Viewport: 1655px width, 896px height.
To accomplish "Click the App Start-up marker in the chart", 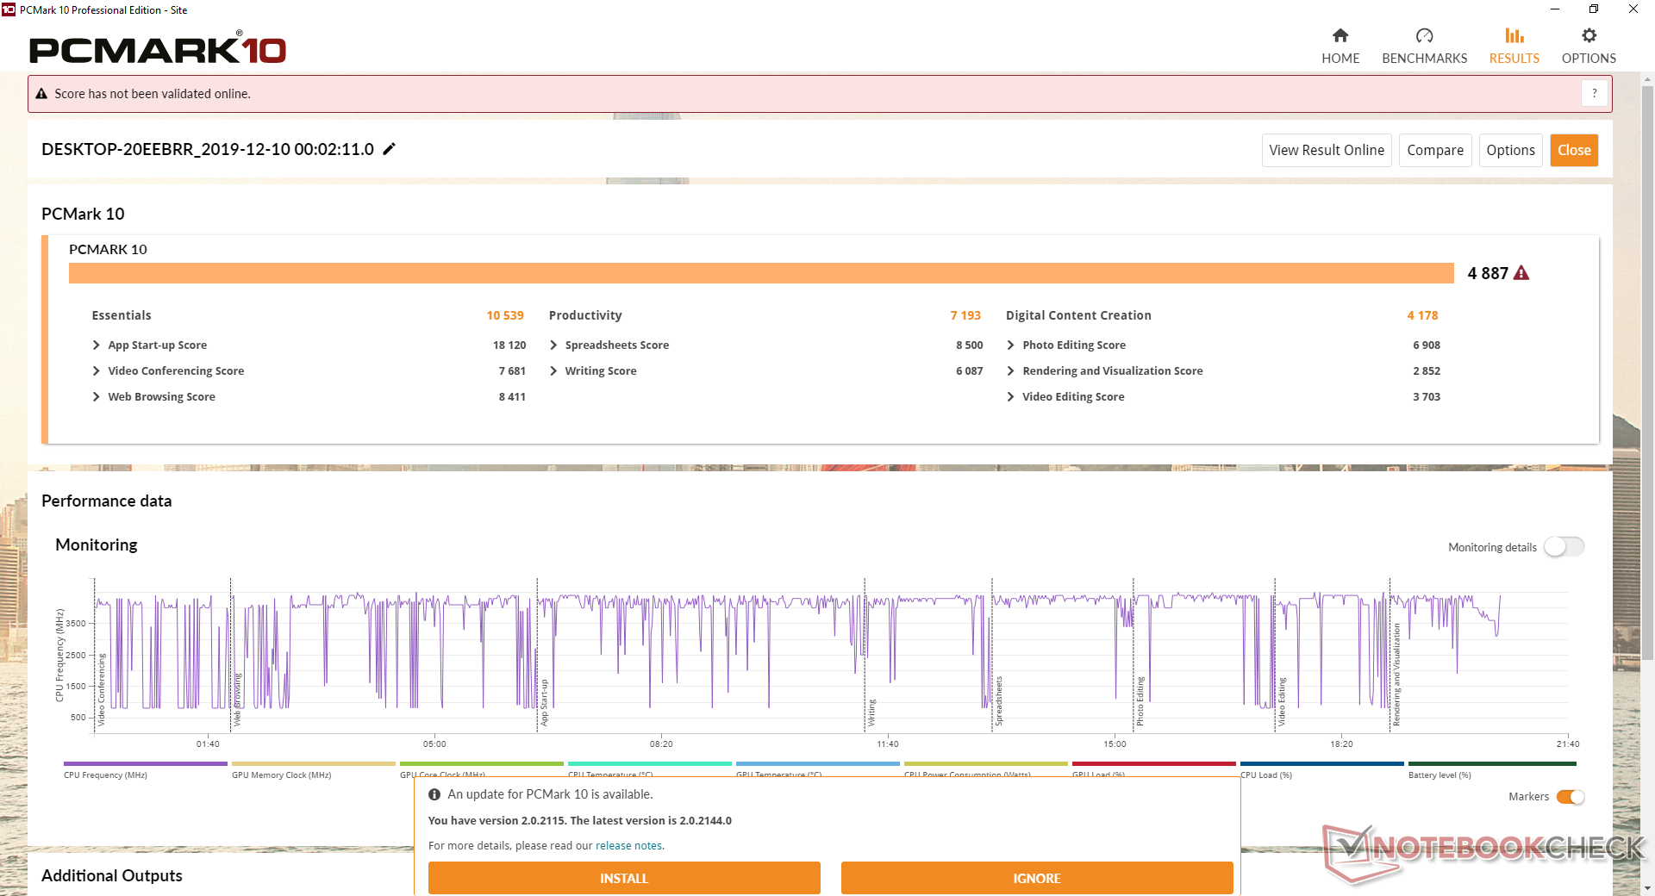I will (545, 702).
